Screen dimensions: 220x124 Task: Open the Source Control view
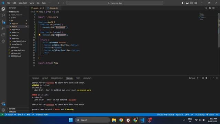[x=3, y=22]
